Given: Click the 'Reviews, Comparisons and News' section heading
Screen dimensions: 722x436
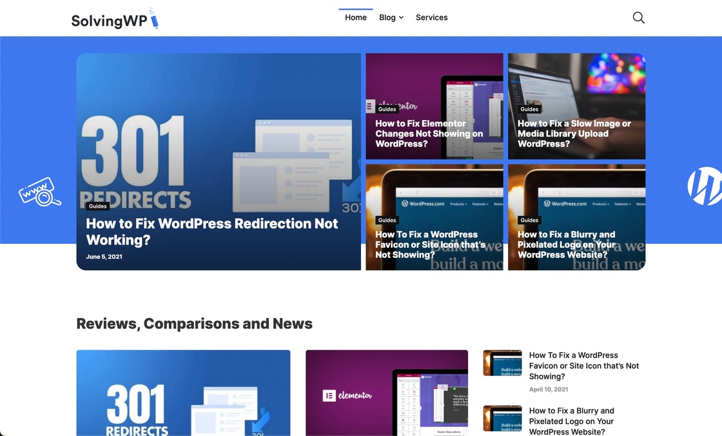Looking at the screenshot, I should [194, 324].
